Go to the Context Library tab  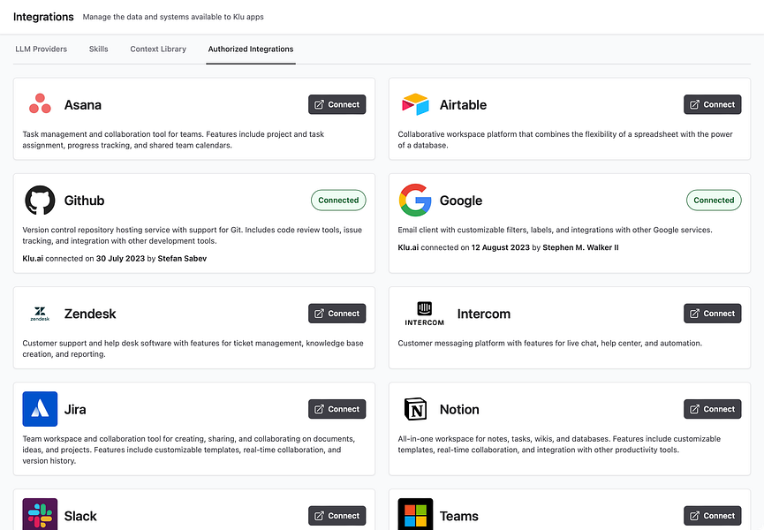pyautogui.click(x=158, y=49)
